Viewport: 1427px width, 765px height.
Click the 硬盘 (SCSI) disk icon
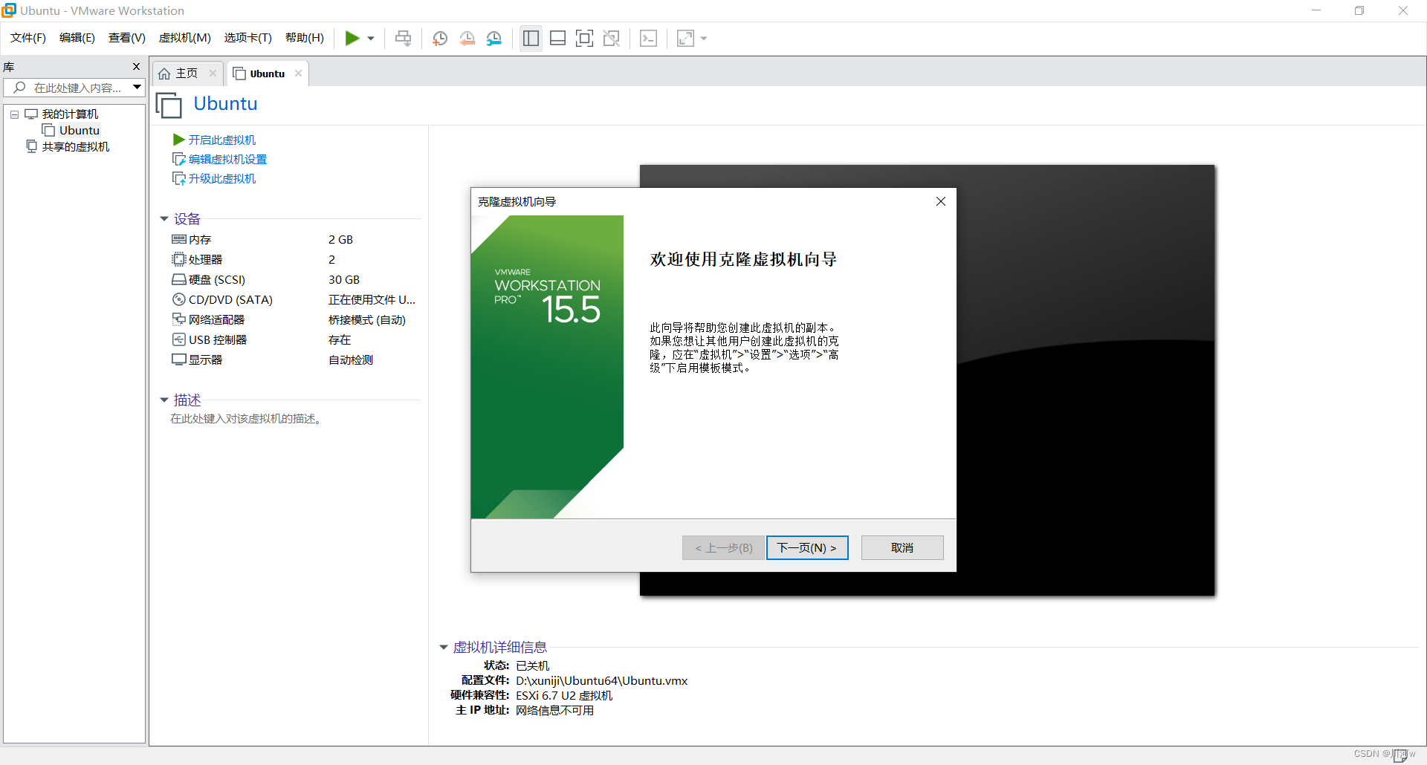(179, 279)
